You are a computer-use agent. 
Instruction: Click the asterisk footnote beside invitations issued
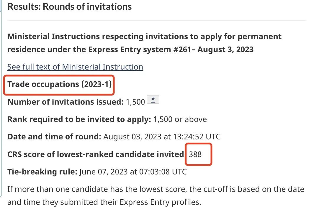pyautogui.click(x=153, y=99)
